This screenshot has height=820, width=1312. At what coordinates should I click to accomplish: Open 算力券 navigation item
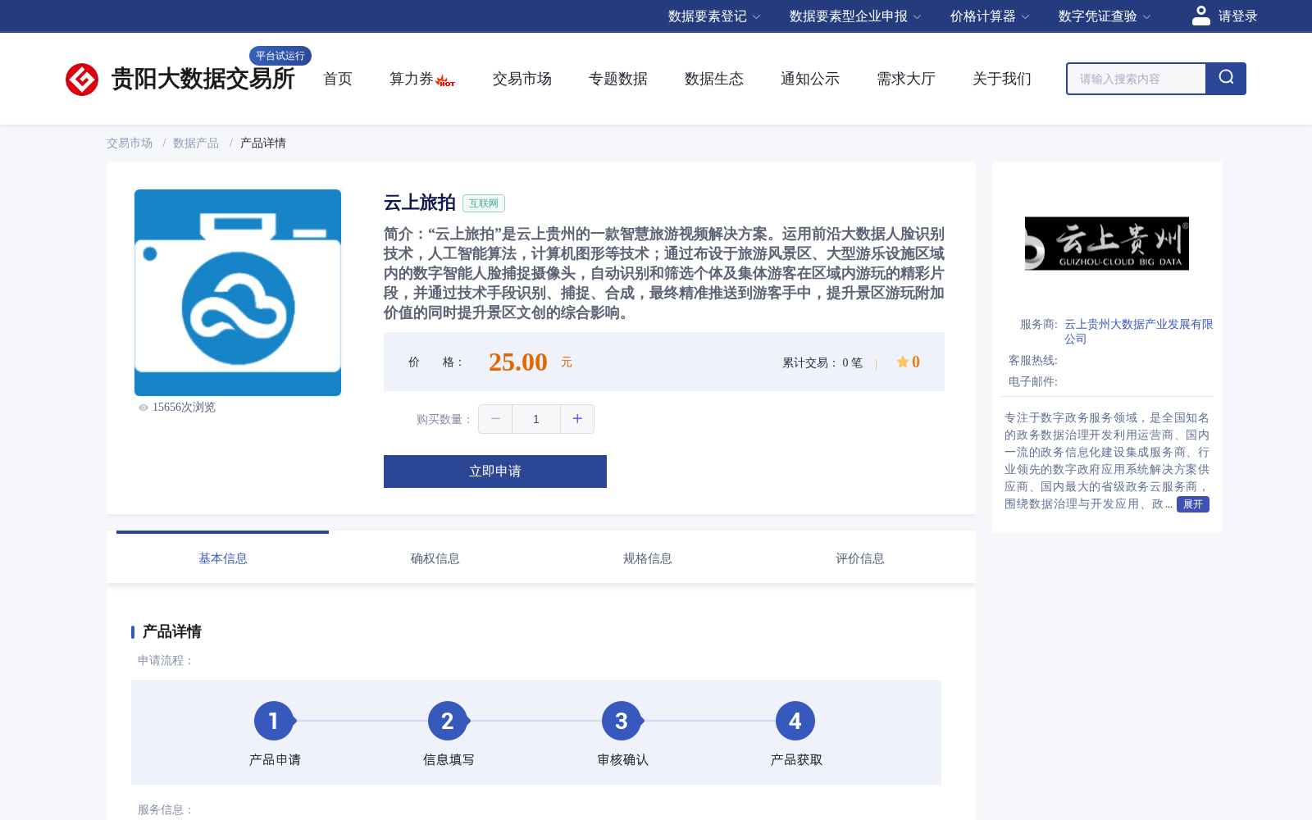click(411, 79)
